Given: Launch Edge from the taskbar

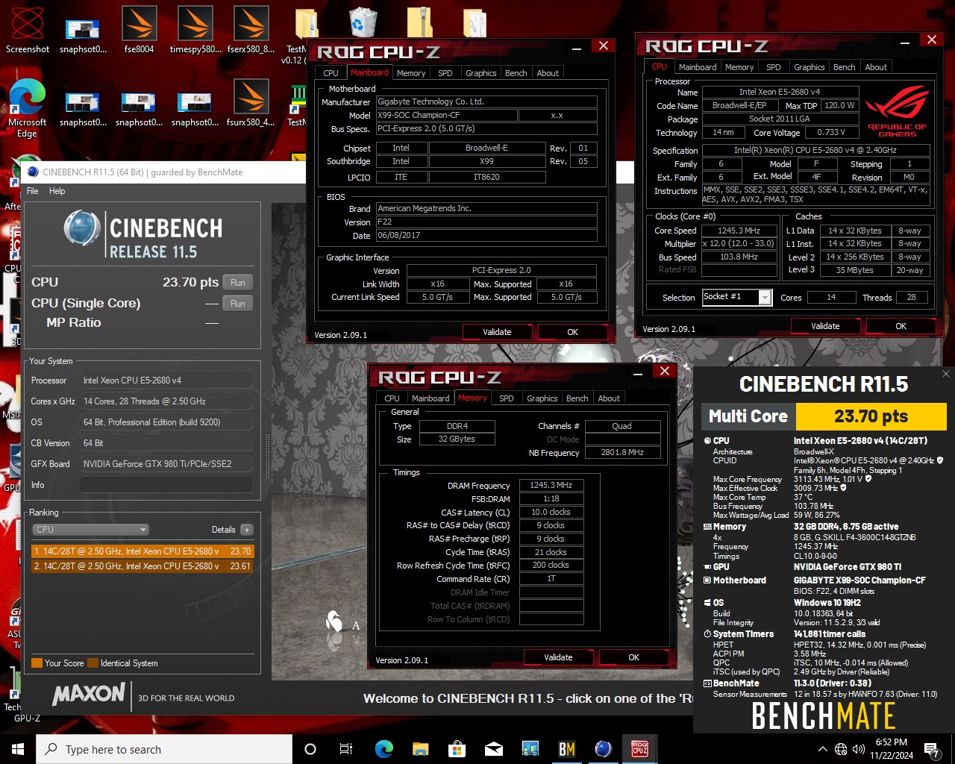Looking at the screenshot, I should point(383,749).
